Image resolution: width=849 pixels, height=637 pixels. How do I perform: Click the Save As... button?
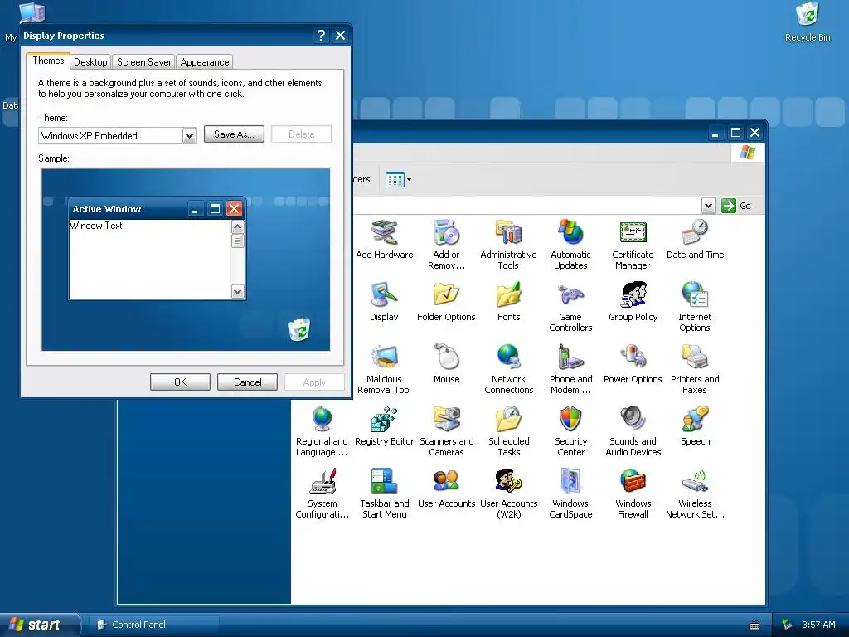(234, 134)
